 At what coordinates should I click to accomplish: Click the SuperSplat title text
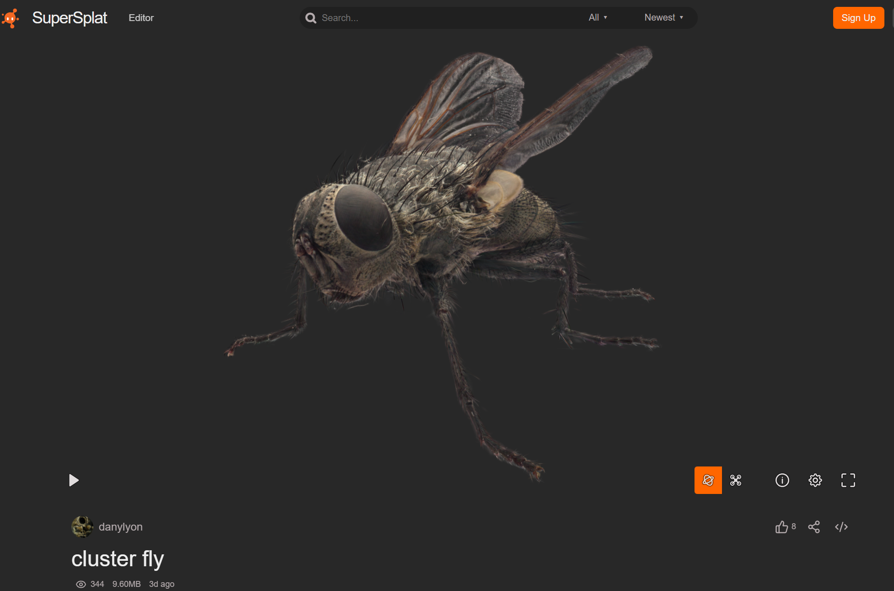[70, 18]
